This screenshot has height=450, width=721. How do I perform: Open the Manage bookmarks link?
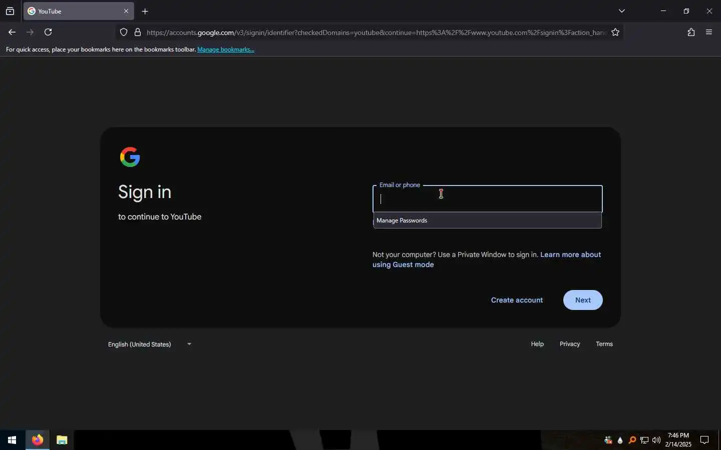[226, 49]
